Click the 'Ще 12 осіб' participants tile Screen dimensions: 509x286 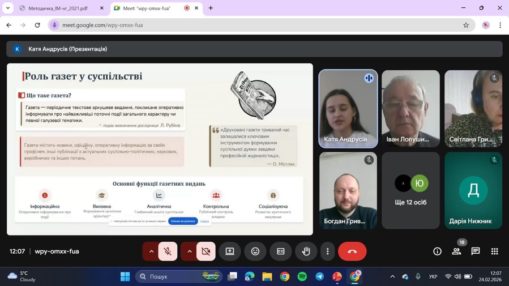[x=411, y=190]
